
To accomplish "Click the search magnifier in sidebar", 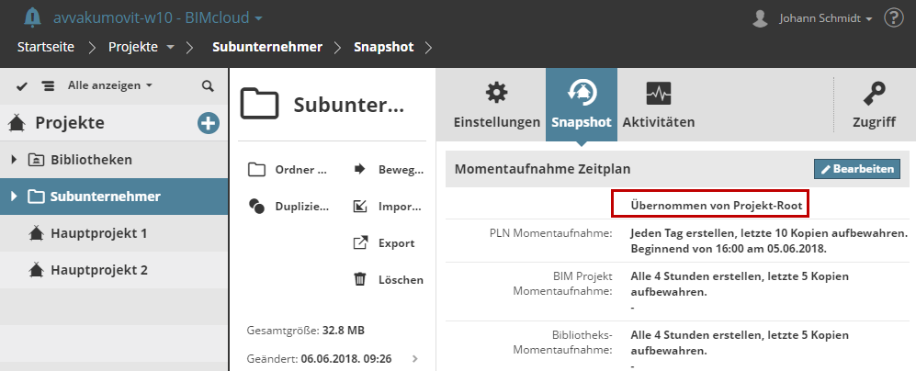I will pos(208,85).
